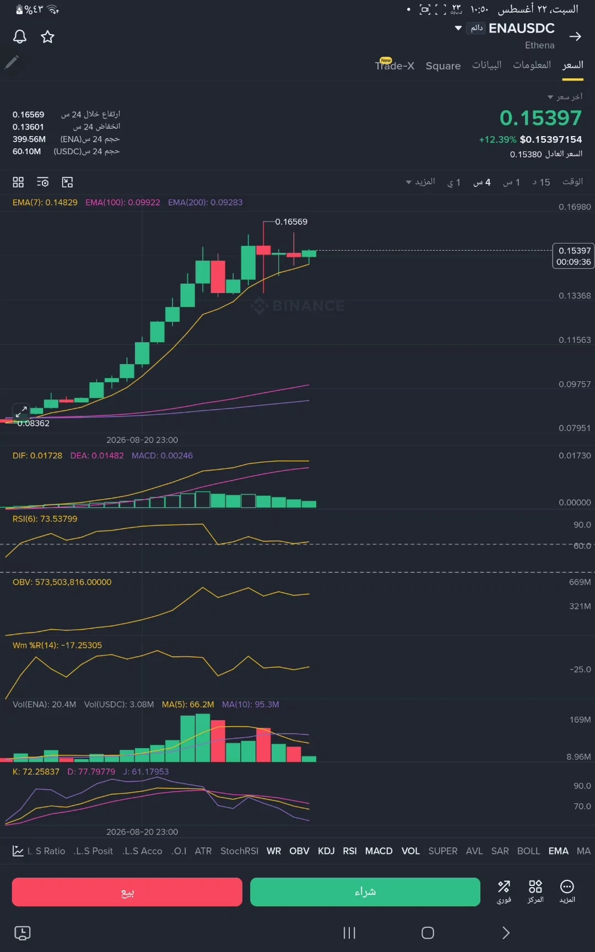Select the 15 minute timeframe
The height and width of the screenshot is (952, 595).
coord(541,182)
